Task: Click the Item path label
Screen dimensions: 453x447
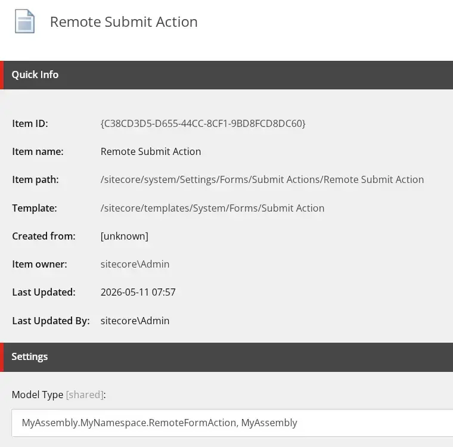Action: click(35, 180)
